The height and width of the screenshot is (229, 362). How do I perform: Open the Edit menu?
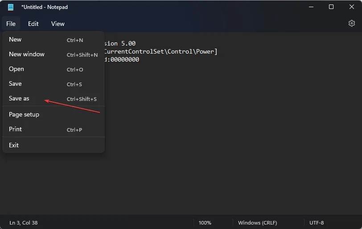[33, 24]
